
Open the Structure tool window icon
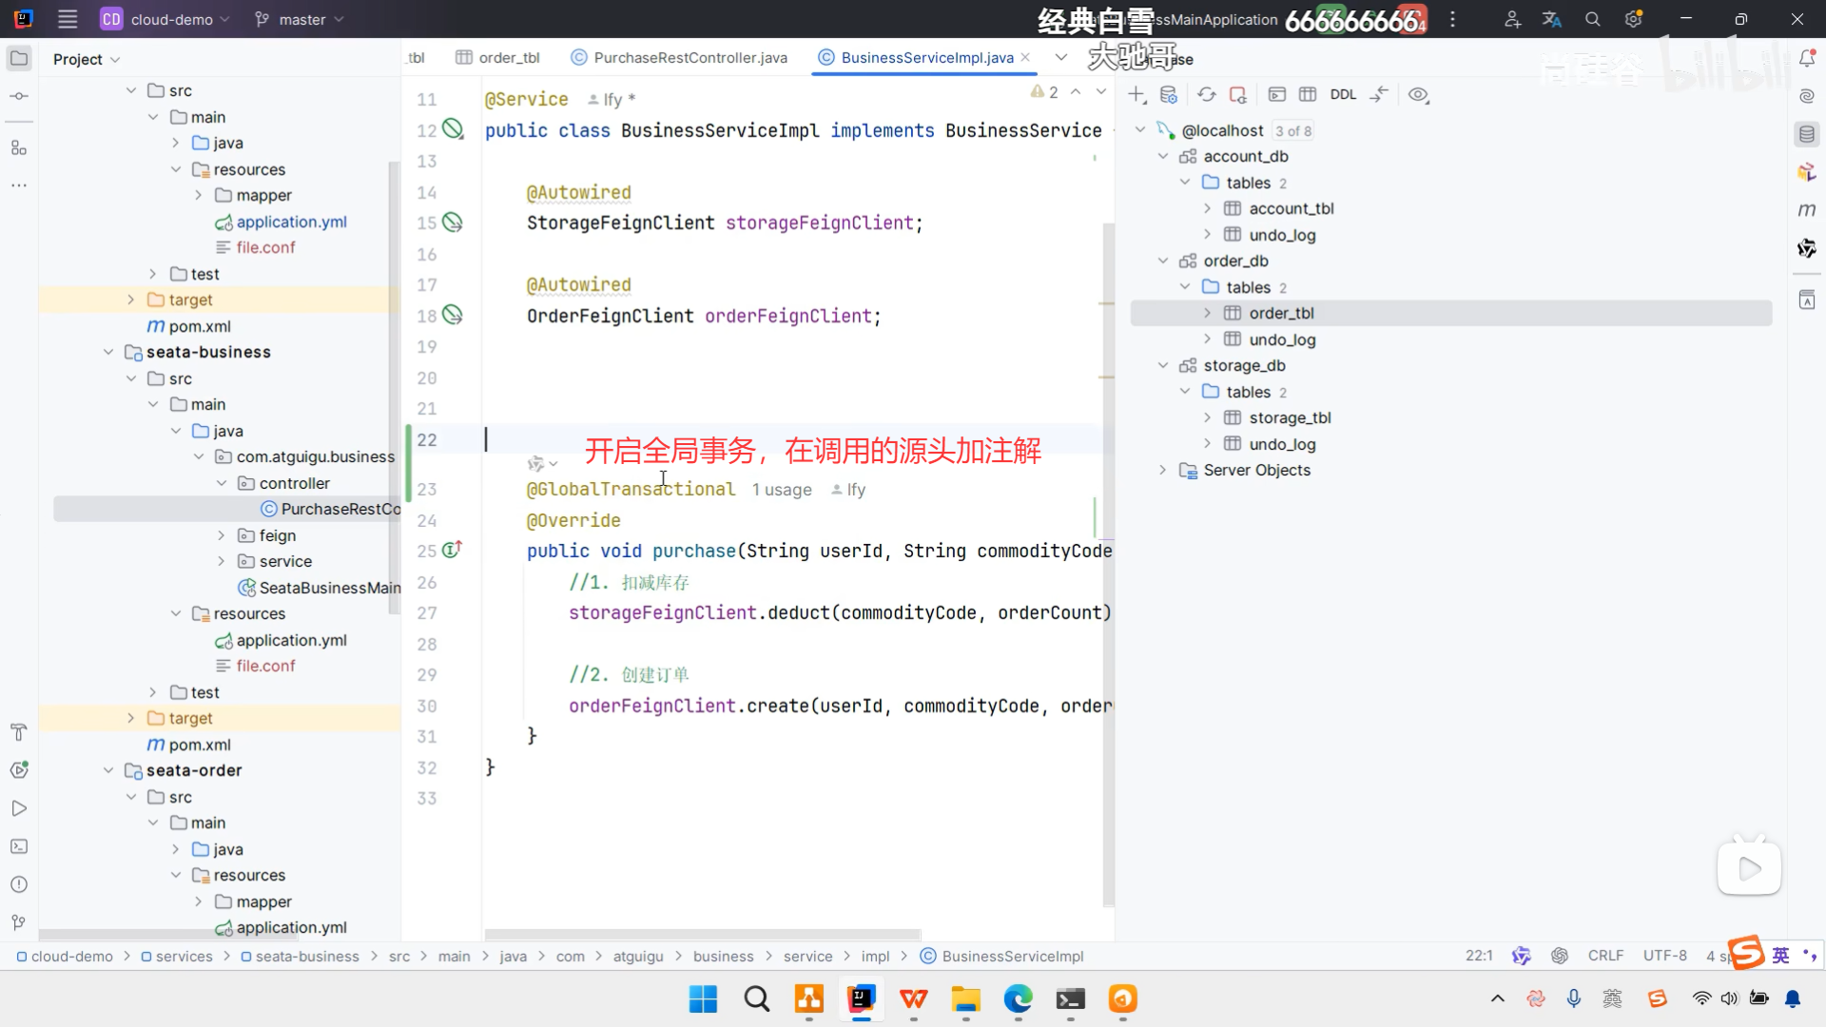tap(18, 147)
